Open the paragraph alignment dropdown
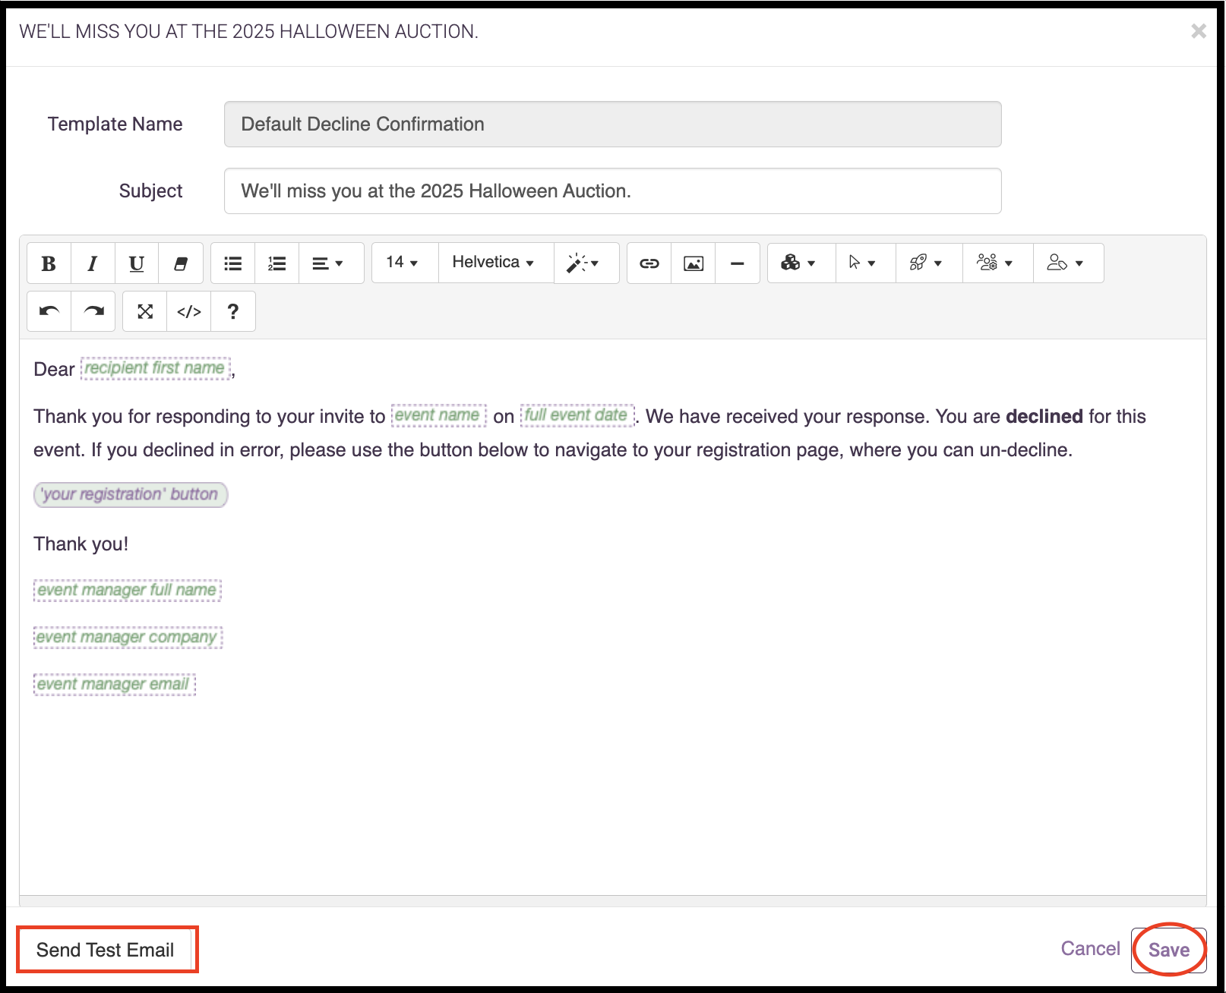The width and height of the screenshot is (1226, 993). [331, 263]
